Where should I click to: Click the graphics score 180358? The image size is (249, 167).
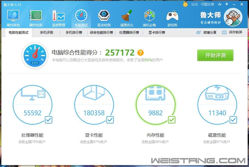pos(94,113)
